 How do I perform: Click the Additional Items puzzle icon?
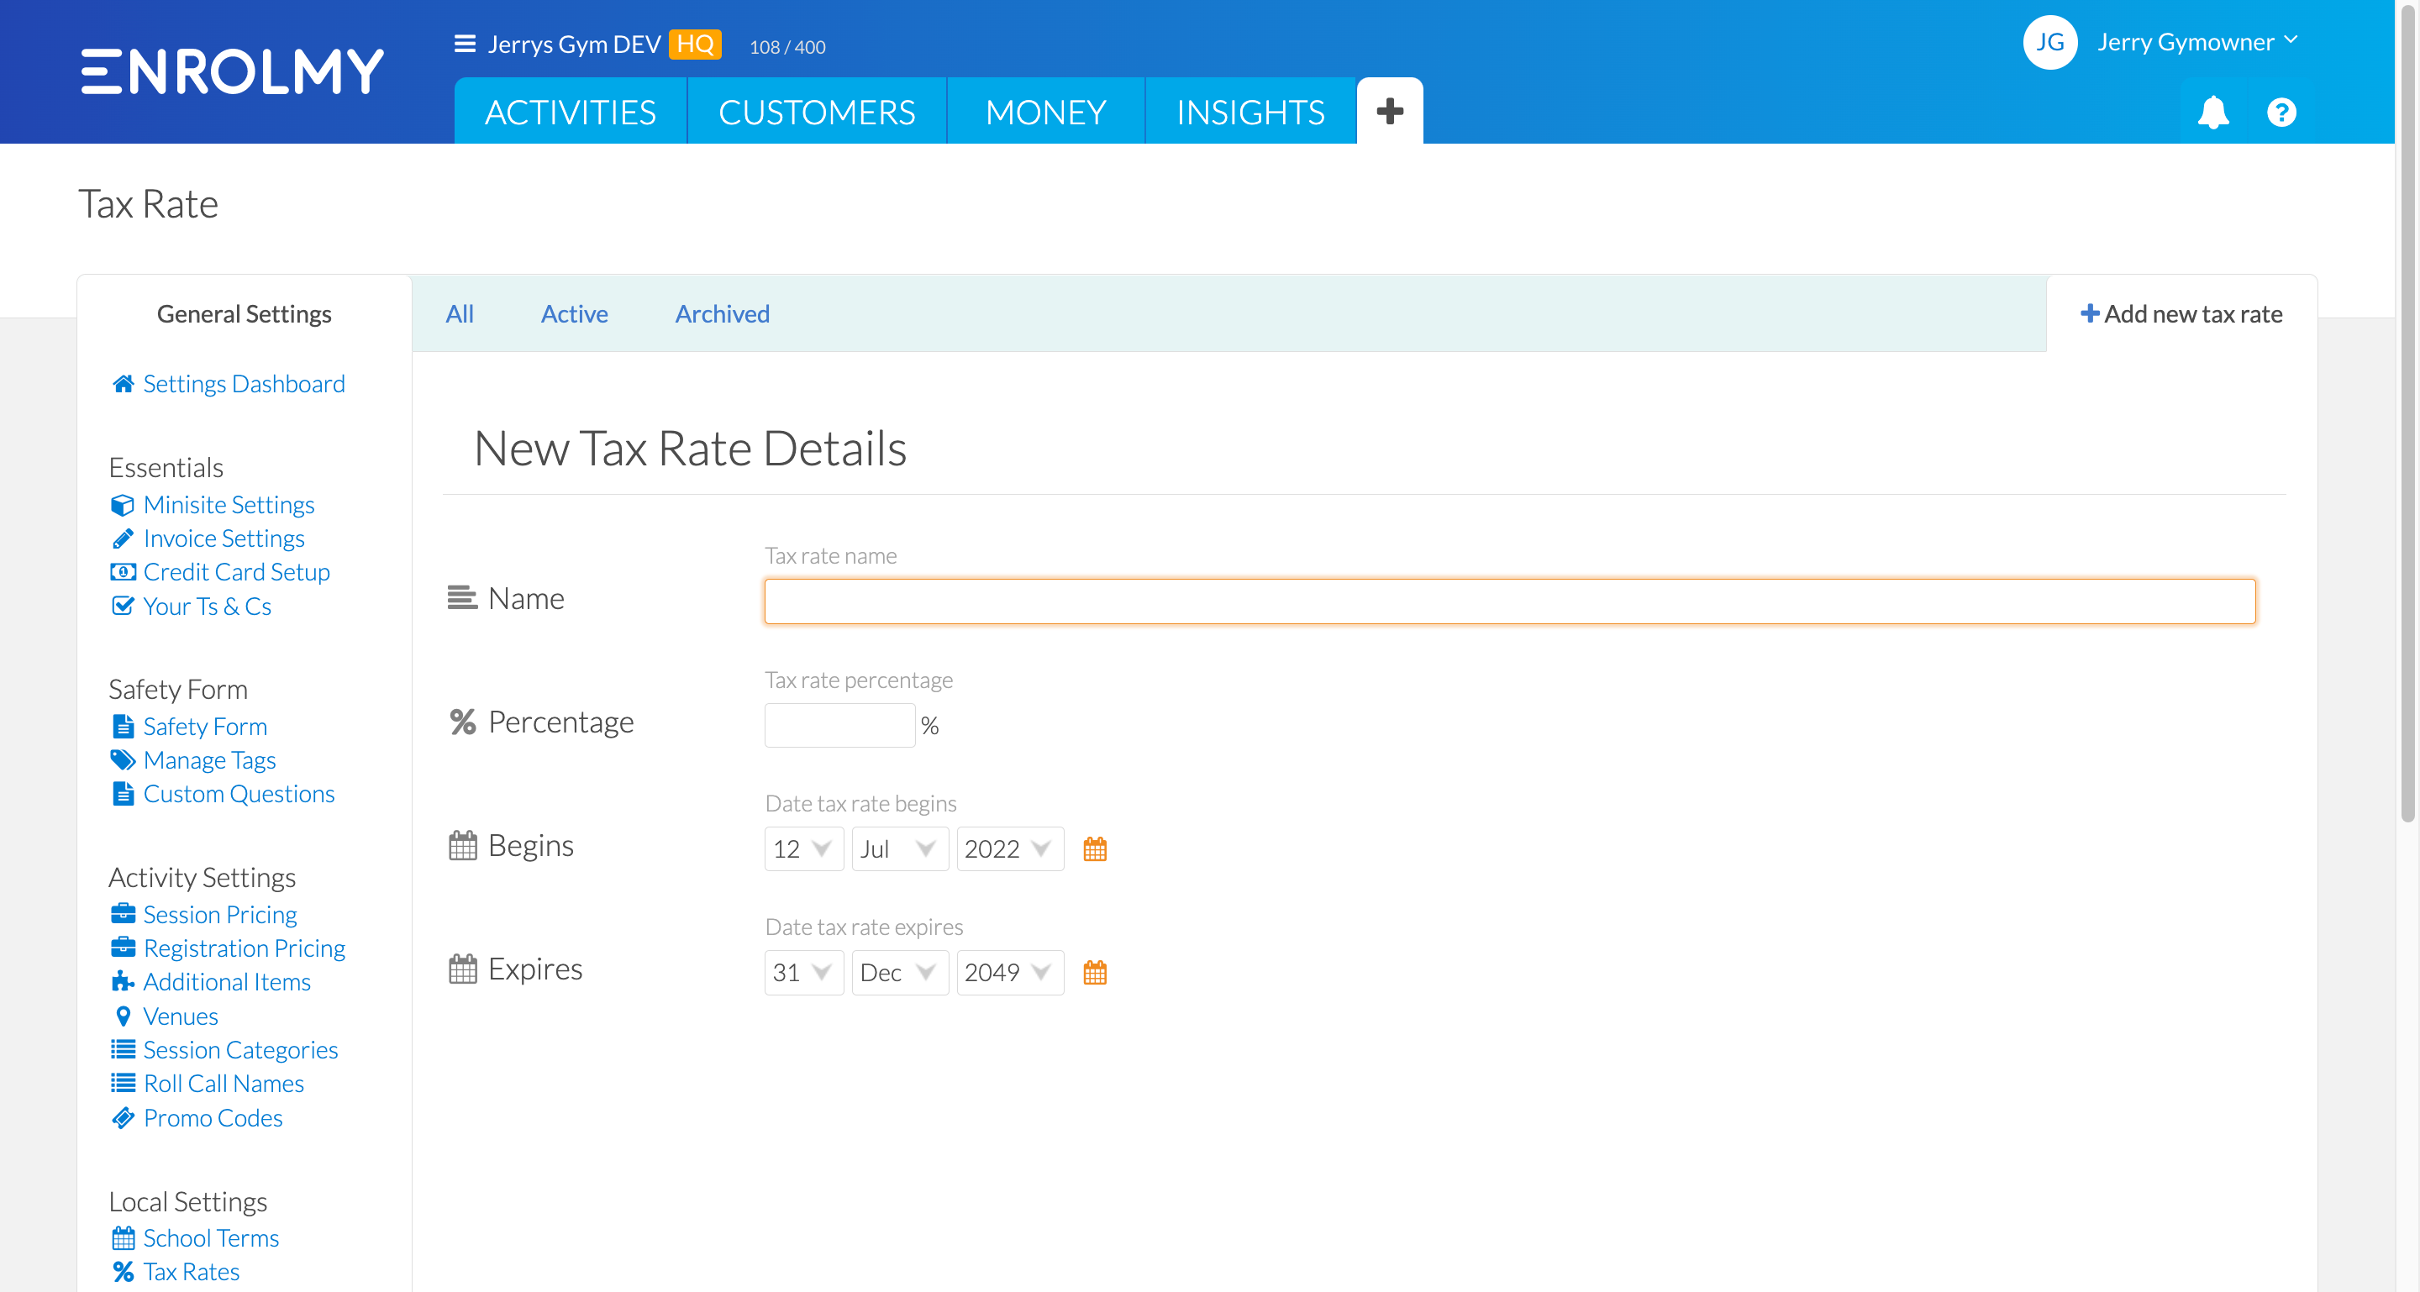click(123, 982)
